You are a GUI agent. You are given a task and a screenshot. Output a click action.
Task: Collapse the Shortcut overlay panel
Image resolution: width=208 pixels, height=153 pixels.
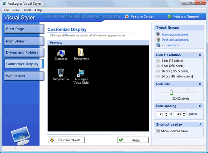point(200,124)
